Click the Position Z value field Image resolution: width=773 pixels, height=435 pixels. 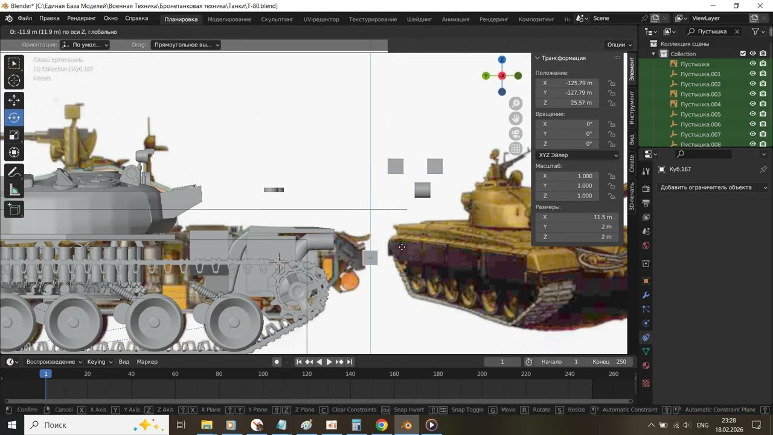(x=568, y=103)
